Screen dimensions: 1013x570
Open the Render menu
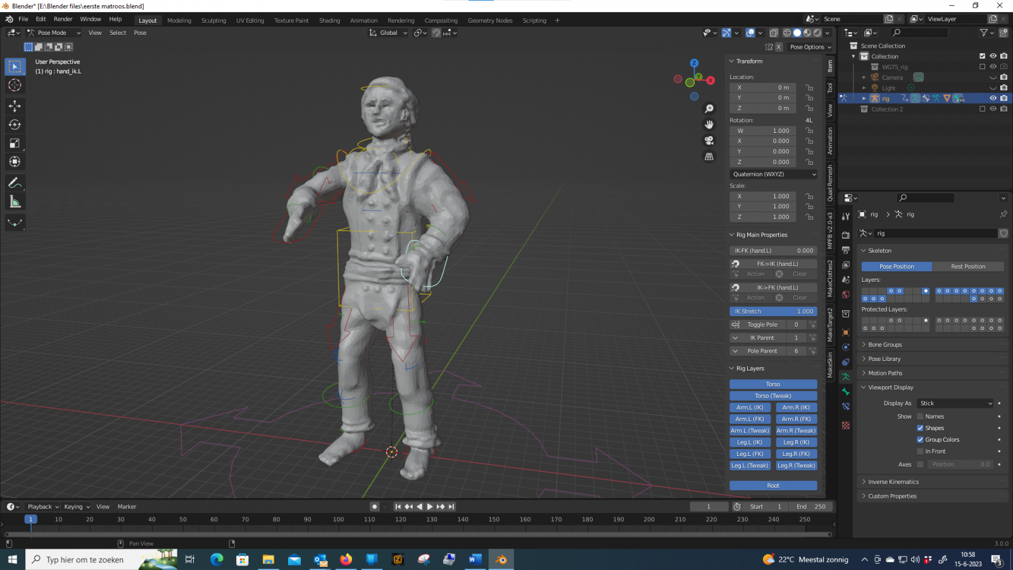click(x=63, y=19)
